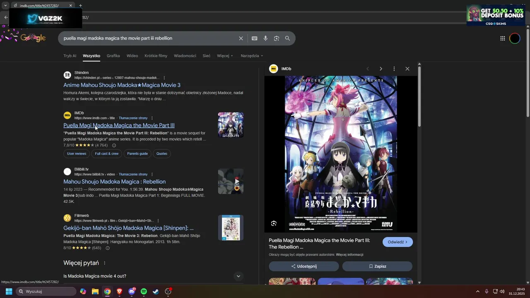This screenshot has width=530, height=298.
Task: Go to the previous image in the preview panel
Action: pos(368,69)
